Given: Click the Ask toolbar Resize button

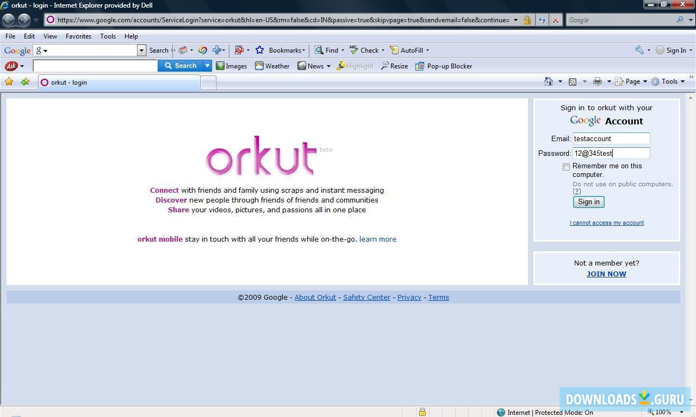Looking at the screenshot, I should tap(394, 66).
